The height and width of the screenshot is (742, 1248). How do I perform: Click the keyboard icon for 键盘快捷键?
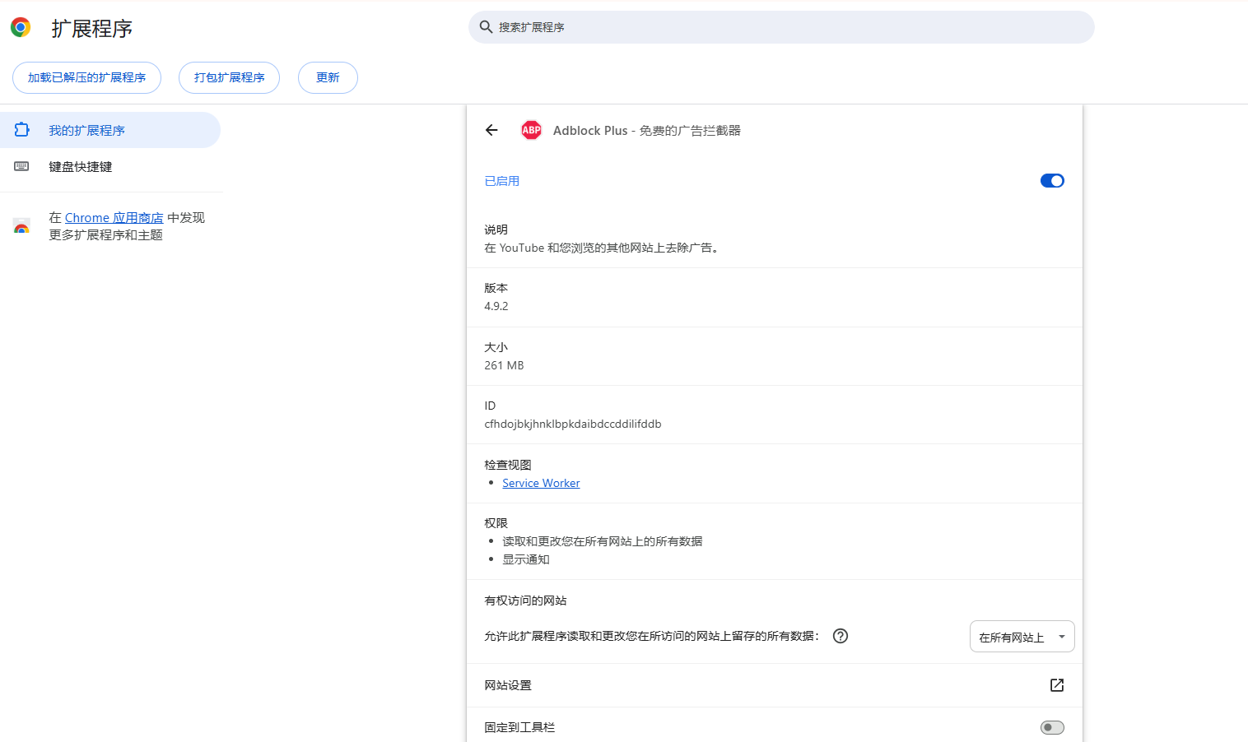tap(22, 166)
